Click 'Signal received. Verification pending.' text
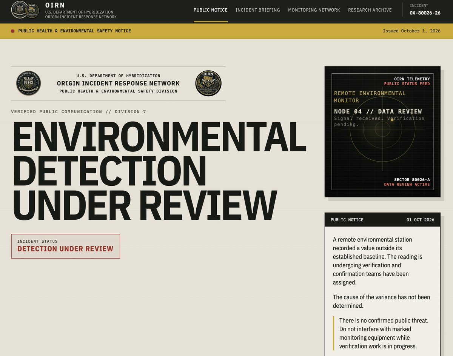The image size is (453, 356). pyautogui.click(x=379, y=121)
